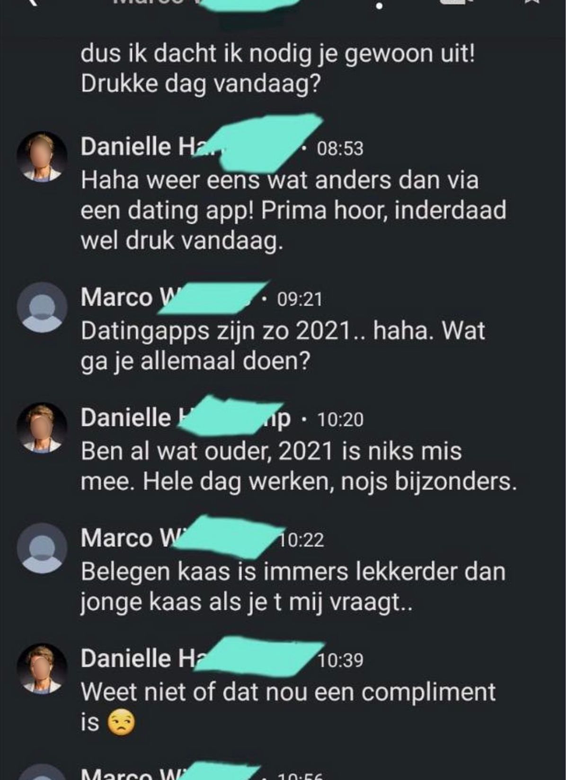Select the message about 'Belegen kaas'
This screenshot has width=568, height=780.
point(293,587)
